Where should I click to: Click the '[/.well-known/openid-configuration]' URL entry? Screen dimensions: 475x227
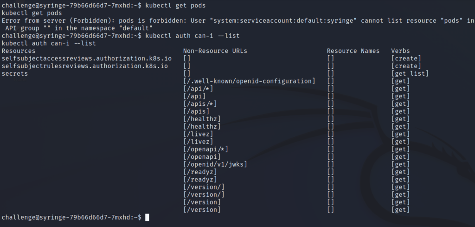249,81
